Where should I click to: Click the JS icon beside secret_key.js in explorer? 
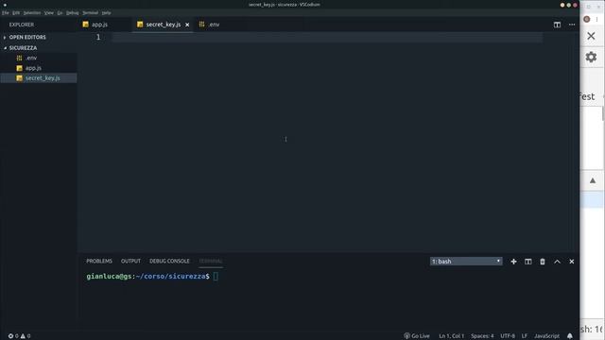point(19,77)
